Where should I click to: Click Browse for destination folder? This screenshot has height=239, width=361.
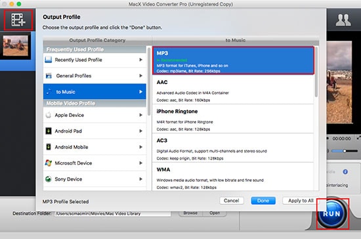click(x=190, y=213)
